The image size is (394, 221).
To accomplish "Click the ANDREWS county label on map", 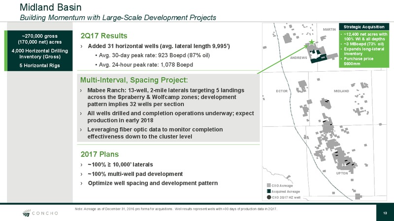I will pyautogui.click(x=298, y=57).
